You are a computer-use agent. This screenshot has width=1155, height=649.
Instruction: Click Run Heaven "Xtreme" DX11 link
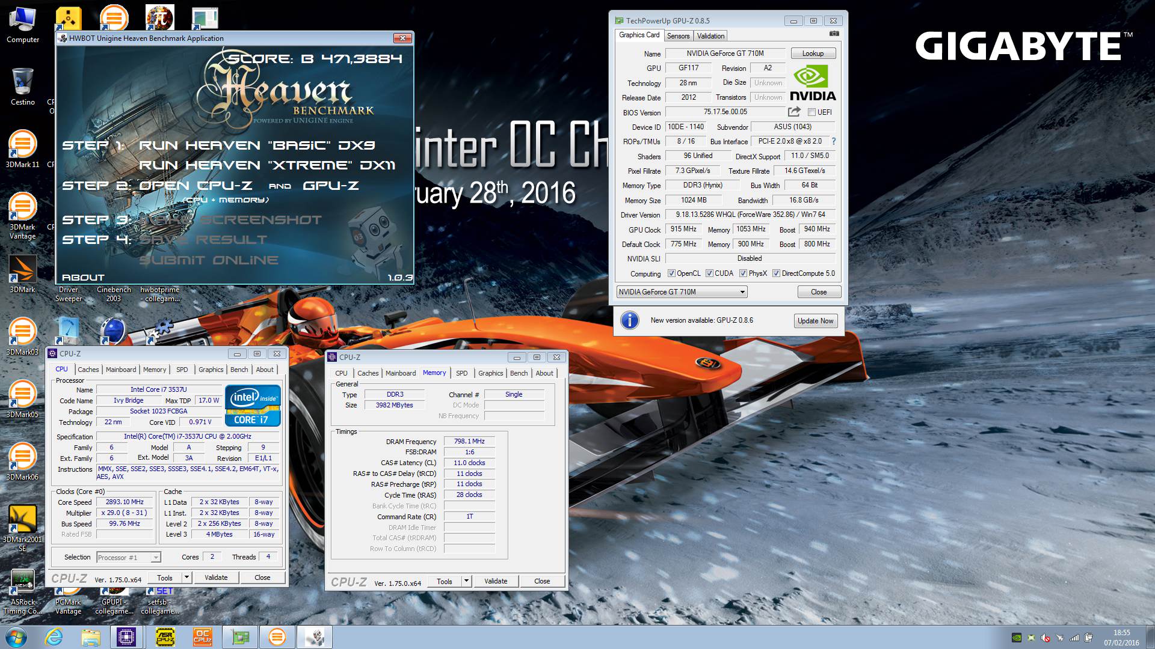(267, 165)
